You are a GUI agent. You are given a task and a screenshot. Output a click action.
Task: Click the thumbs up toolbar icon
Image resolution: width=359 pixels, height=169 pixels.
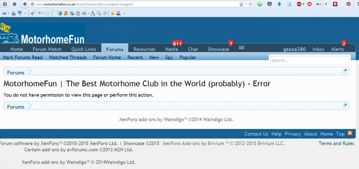tap(13, 13)
